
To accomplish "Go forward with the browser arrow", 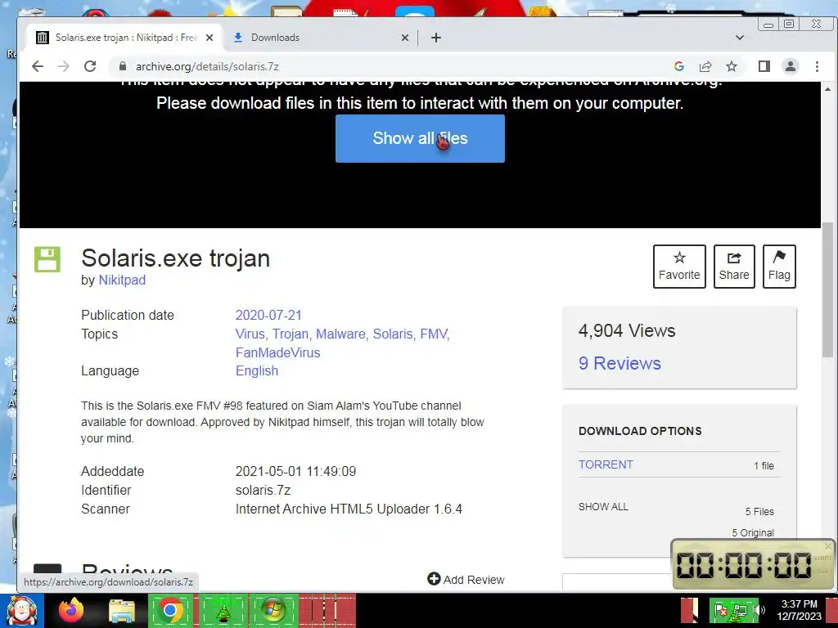I will click(64, 66).
